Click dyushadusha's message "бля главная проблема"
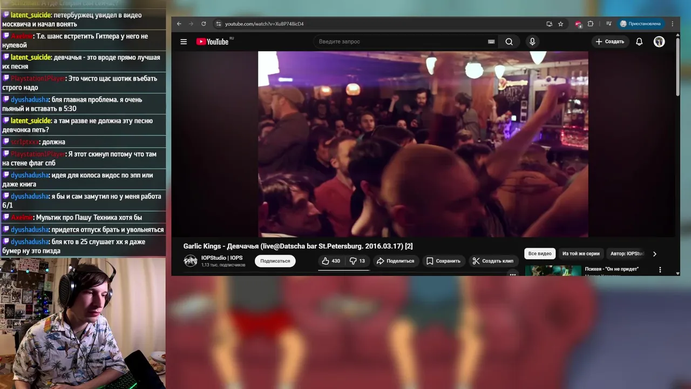Viewport: 691px width, 389px height. (x=83, y=104)
